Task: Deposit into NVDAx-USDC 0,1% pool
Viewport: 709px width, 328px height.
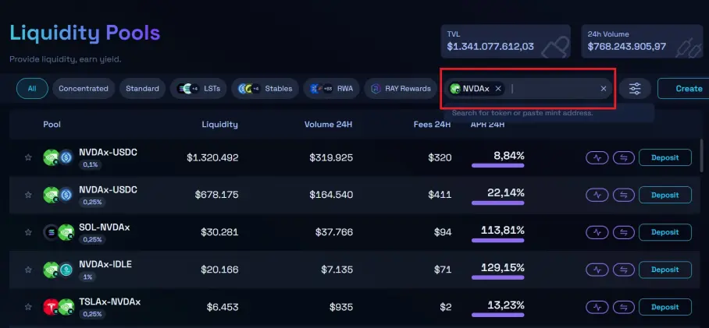Action: click(x=664, y=158)
